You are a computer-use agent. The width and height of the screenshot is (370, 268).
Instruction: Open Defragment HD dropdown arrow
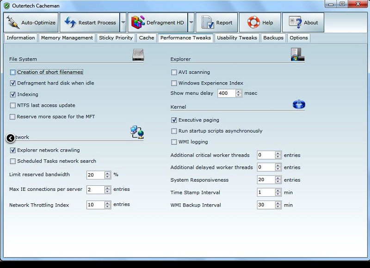click(191, 23)
